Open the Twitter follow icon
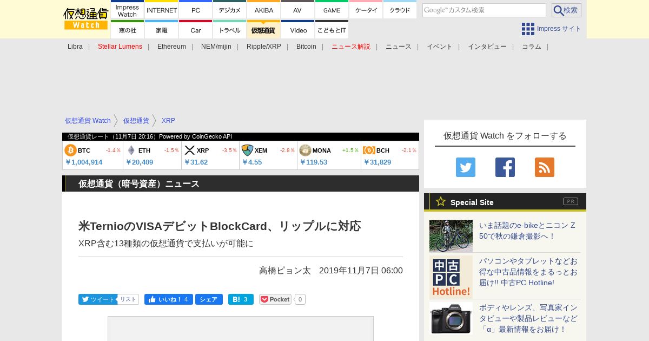Screen dimensions: 649x341 click(466, 167)
